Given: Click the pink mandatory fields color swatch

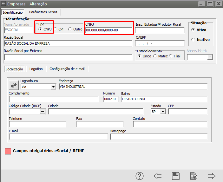Looking at the screenshot, I should tap(8, 151).
